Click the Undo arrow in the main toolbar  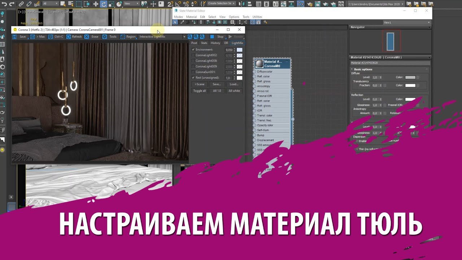(5, 4)
